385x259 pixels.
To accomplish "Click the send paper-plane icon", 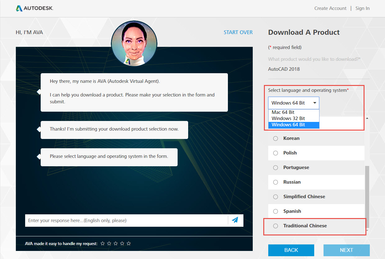I will click(235, 220).
